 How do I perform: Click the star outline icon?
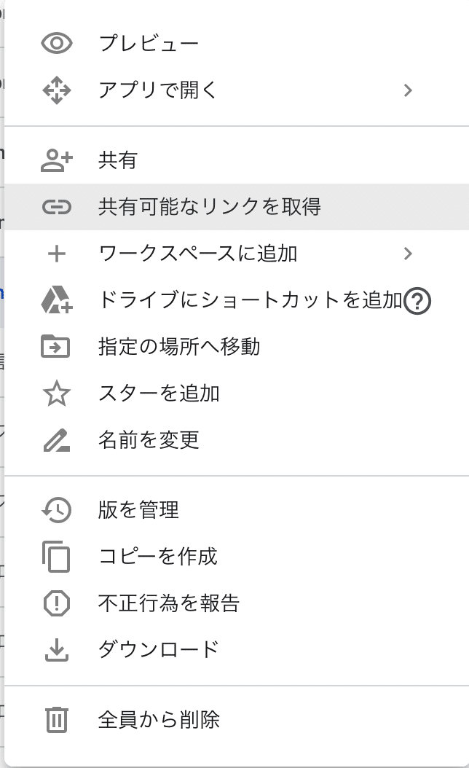pyautogui.click(x=56, y=393)
